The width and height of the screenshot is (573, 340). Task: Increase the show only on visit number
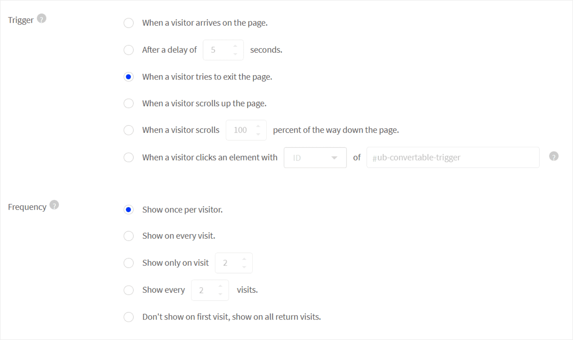click(x=244, y=259)
